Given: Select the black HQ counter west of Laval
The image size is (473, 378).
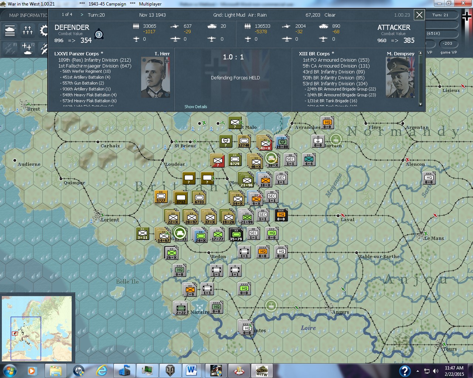Looking at the screenshot, I should (x=281, y=215).
